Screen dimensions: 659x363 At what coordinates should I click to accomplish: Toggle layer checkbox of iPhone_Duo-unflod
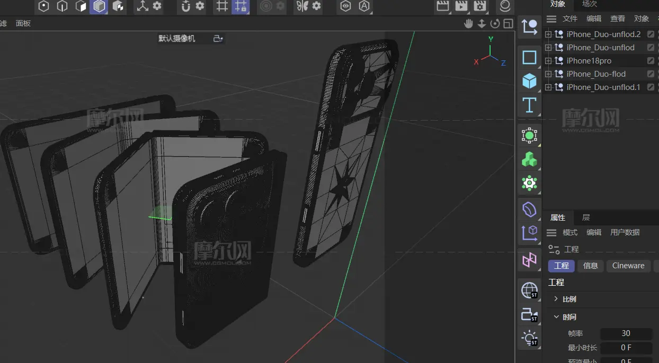pos(651,48)
